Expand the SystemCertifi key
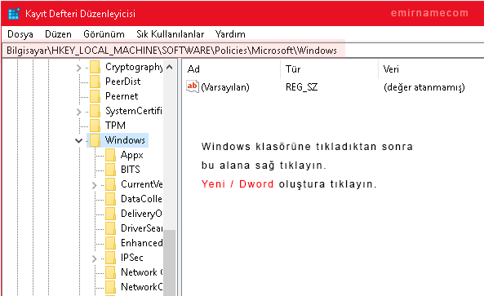Image resolution: width=484 pixels, height=296 pixels. click(x=78, y=112)
